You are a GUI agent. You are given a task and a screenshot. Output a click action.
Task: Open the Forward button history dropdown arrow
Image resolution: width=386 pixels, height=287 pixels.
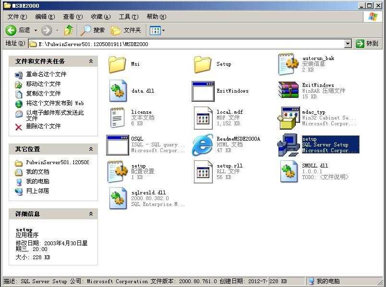[57, 31]
